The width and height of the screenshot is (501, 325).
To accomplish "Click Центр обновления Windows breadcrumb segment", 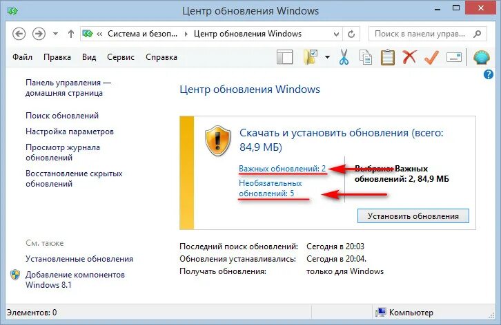I will 248,34.
